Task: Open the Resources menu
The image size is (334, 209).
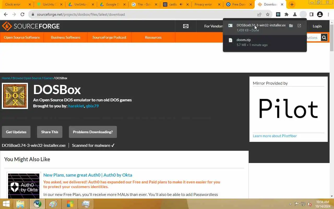Action: (153, 37)
